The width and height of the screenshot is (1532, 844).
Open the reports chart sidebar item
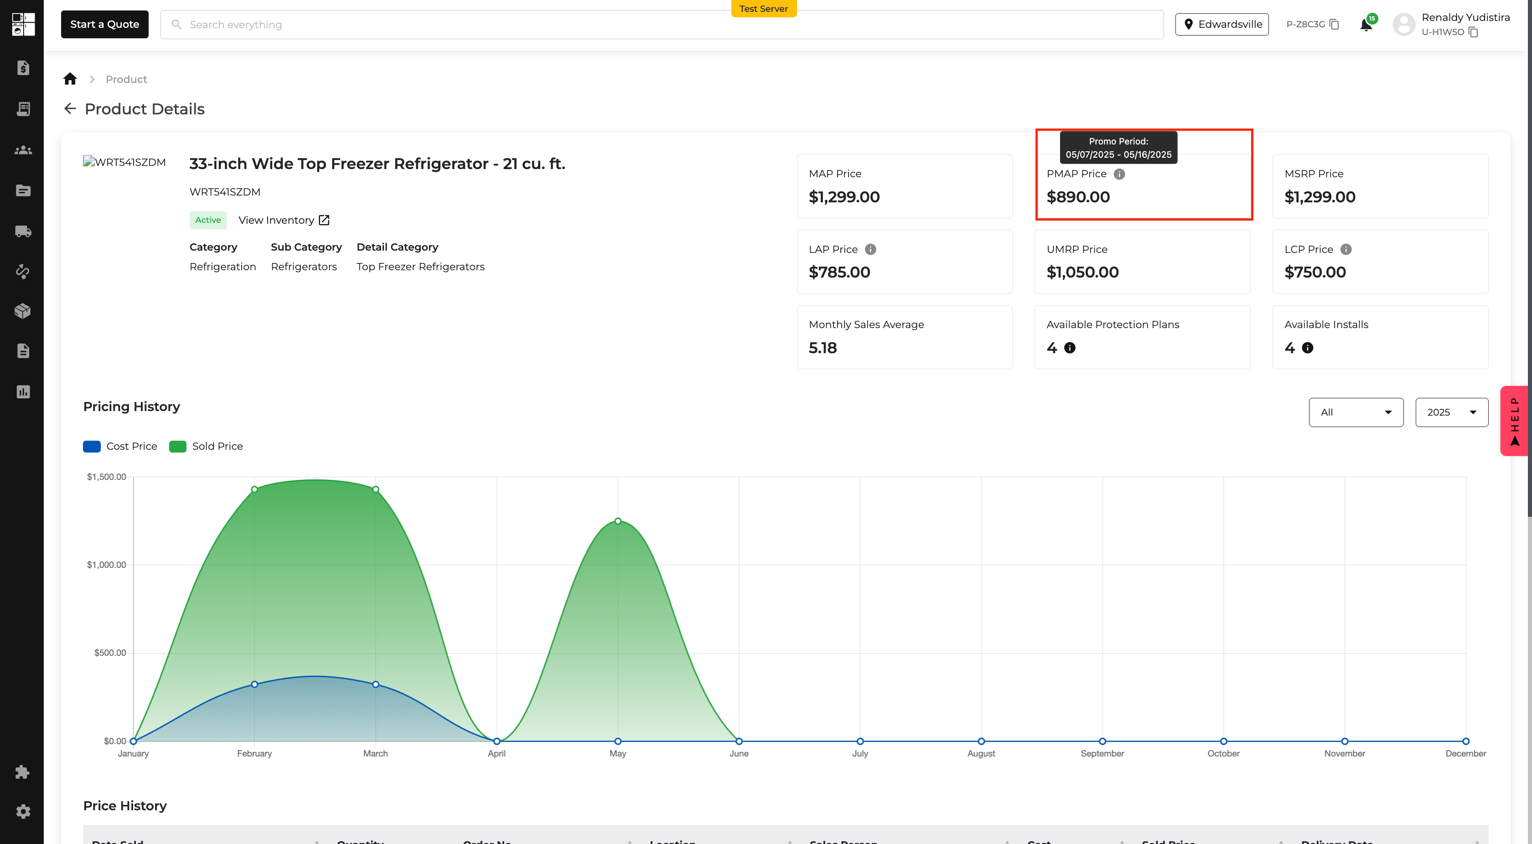[x=23, y=391]
